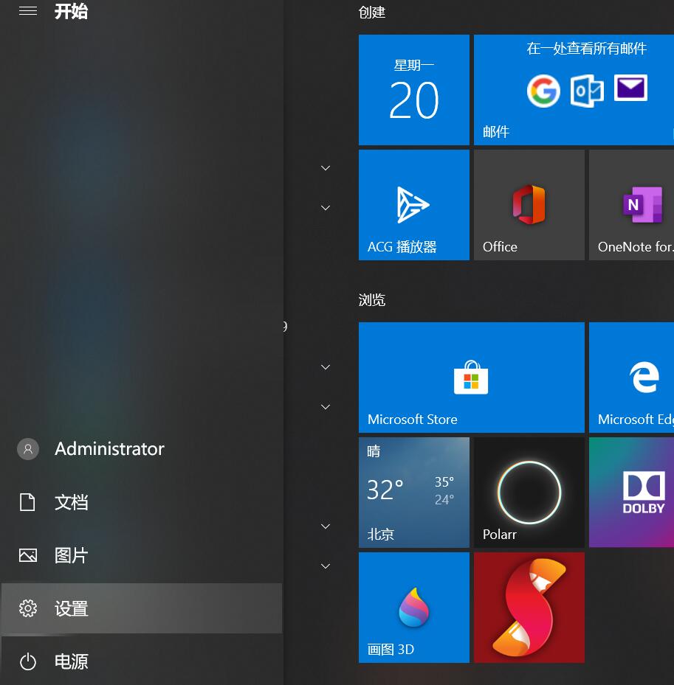Click the hamburger menu icon beside 开始
Screen dimensions: 674x685
click(27, 11)
